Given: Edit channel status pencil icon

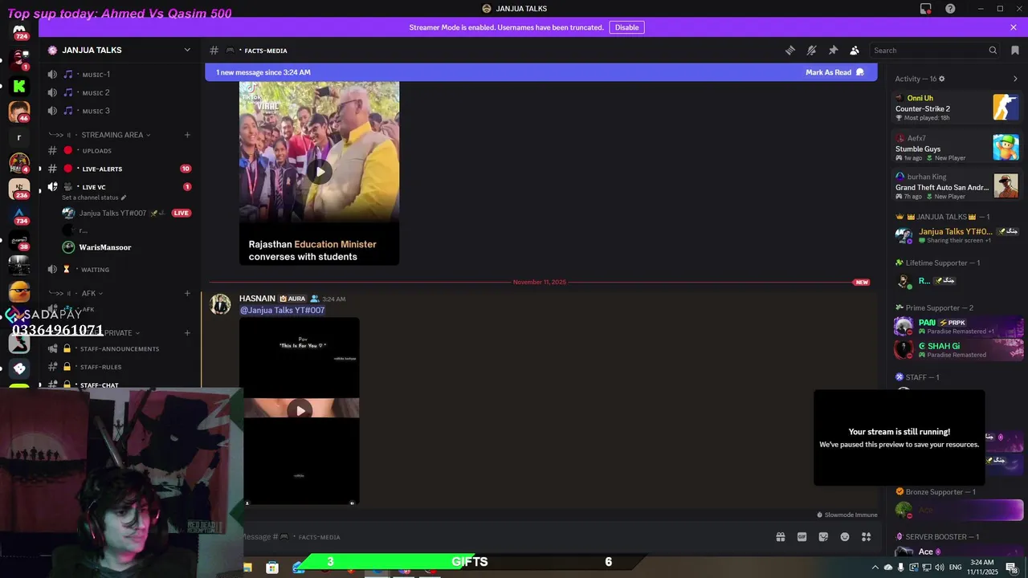Looking at the screenshot, I should (123, 197).
